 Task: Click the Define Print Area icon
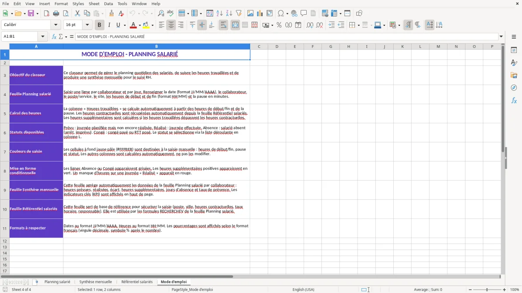pyautogui.click(x=325, y=13)
